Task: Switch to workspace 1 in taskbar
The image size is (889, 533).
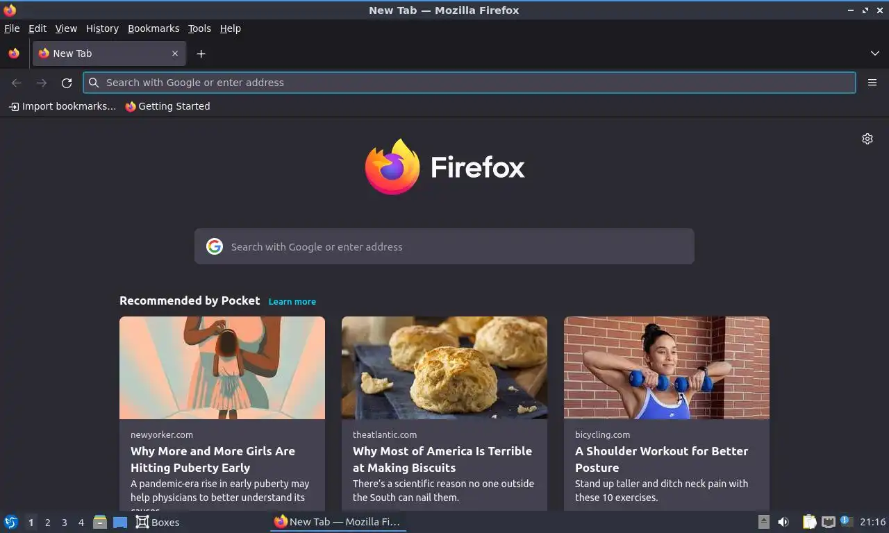Action: [x=31, y=523]
